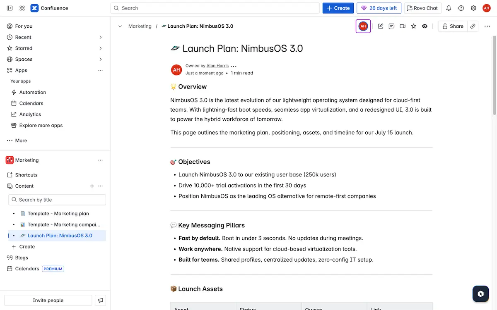Open the notifications bell
Image resolution: width=497 pixels, height=310 pixels.
tap(449, 8)
